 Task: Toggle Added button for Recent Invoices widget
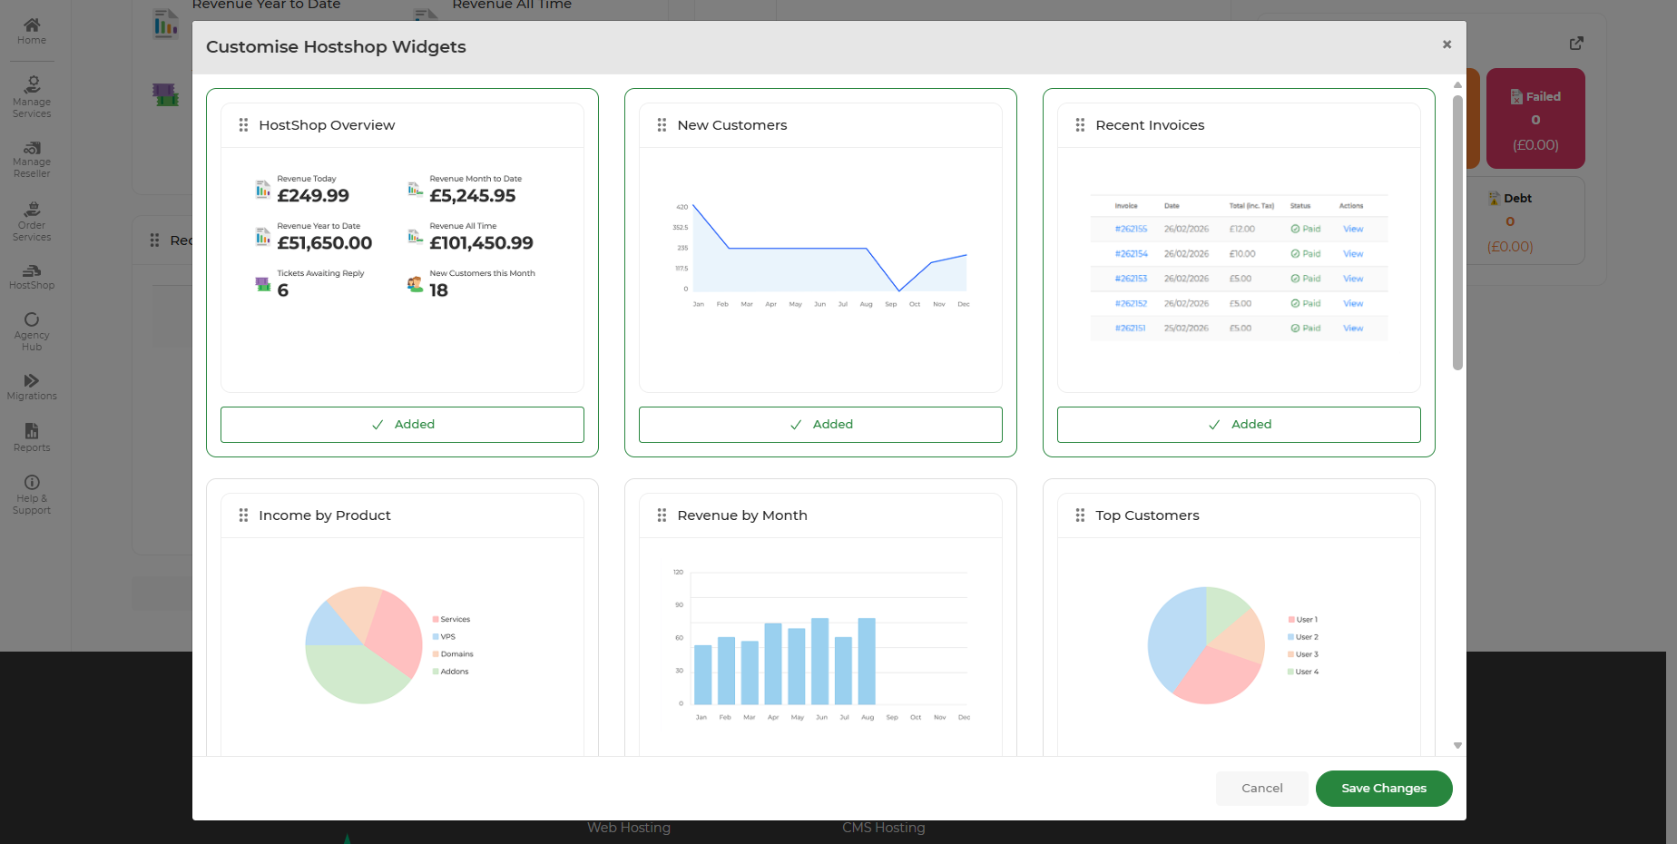point(1239,425)
